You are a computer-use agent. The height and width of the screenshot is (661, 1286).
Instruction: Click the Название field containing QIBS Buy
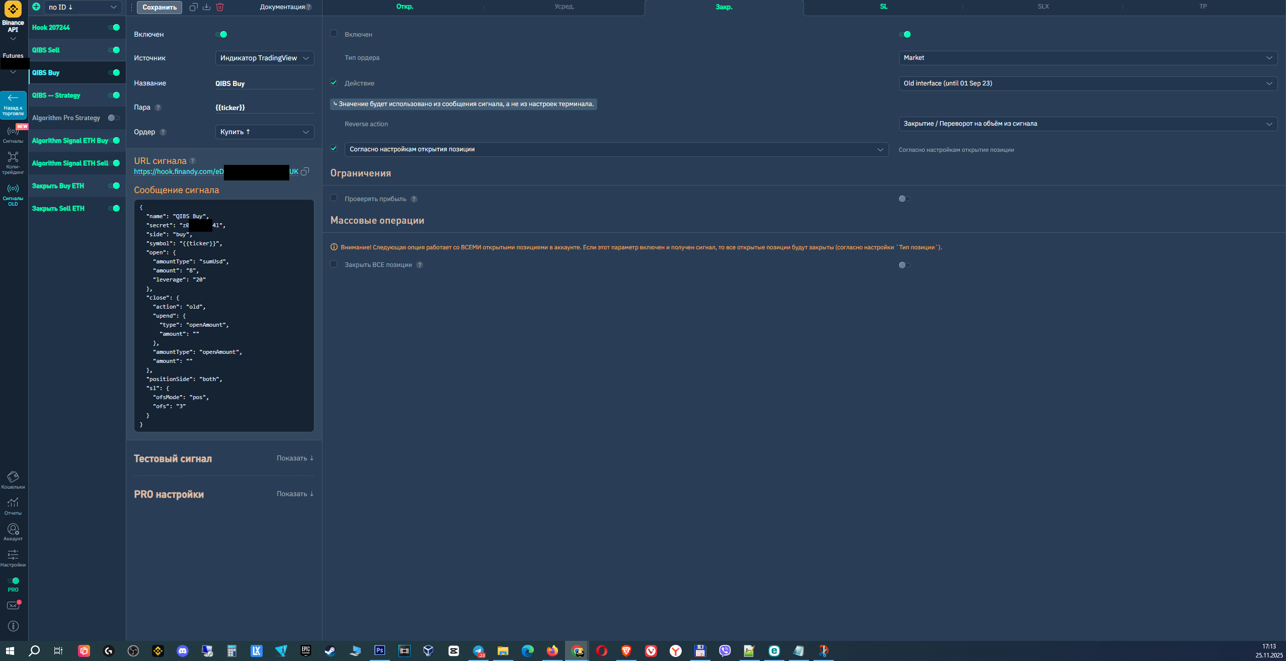[x=265, y=83]
